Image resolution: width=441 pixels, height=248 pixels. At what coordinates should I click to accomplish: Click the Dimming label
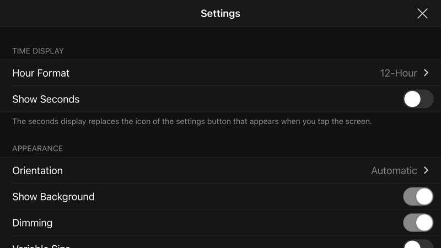(33, 223)
